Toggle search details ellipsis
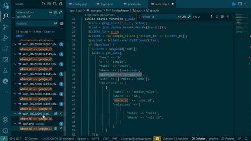Viewport: 251px width, 141px height. coord(61,28)
